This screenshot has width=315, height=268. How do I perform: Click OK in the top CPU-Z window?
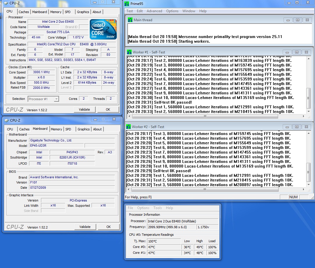(x=108, y=109)
